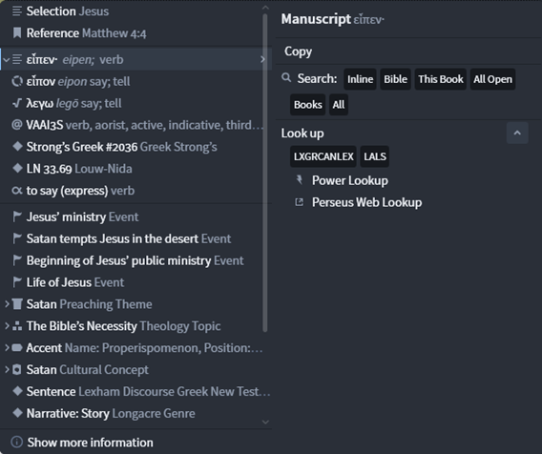Click the bookmark icon beside Reference Matthew 4:4
The width and height of the screenshot is (542, 454).
16,33
